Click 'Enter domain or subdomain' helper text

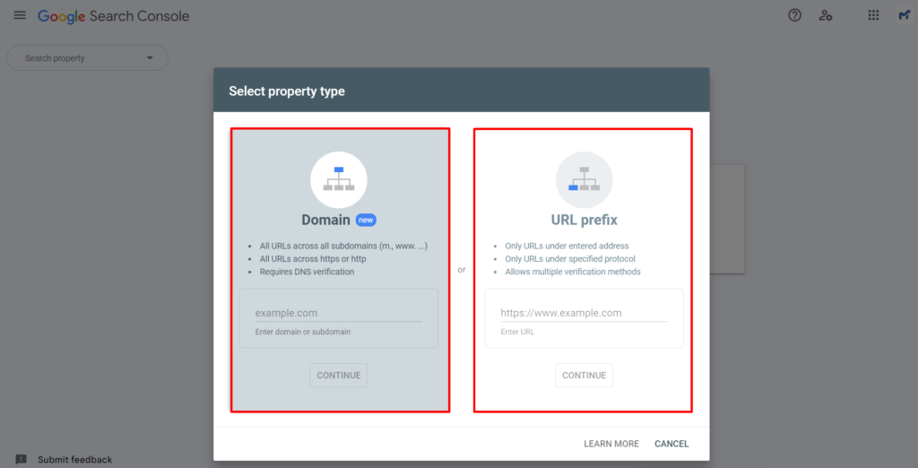point(303,332)
